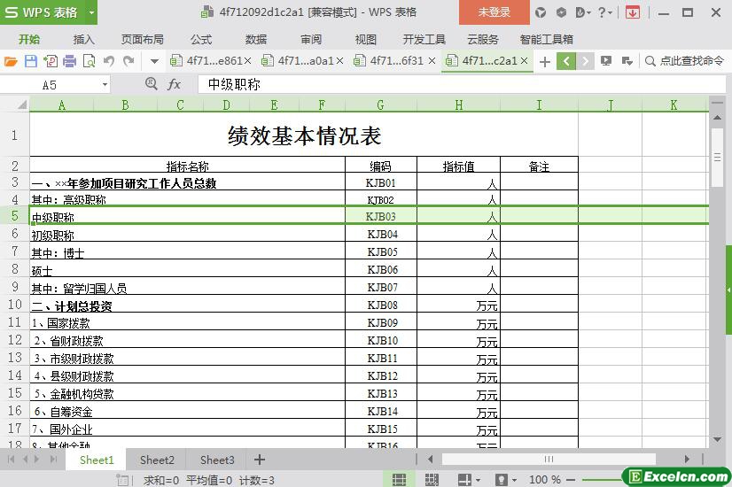Go to next document tab arrow

(x=585, y=61)
